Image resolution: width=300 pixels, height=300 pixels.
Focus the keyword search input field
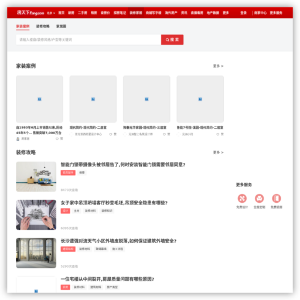point(88,40)
